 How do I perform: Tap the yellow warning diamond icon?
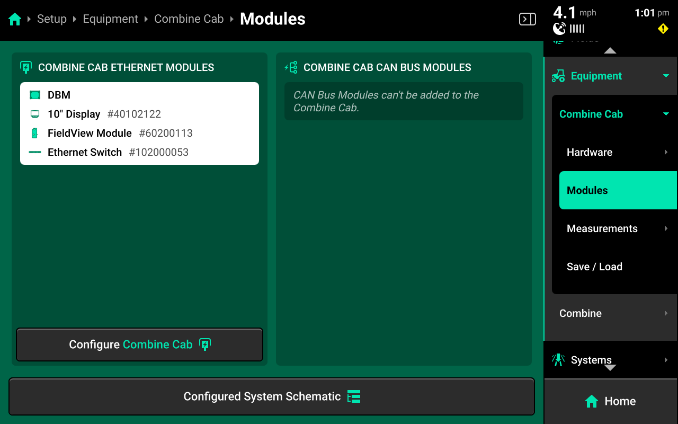663,29
